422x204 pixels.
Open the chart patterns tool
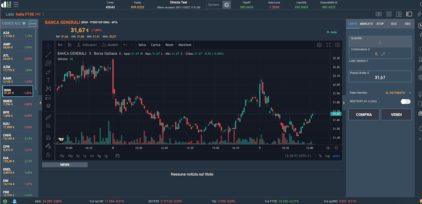(x=48, y=88)
